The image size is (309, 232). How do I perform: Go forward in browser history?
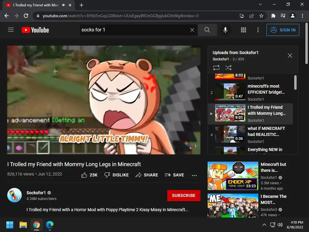click(16, 16)
